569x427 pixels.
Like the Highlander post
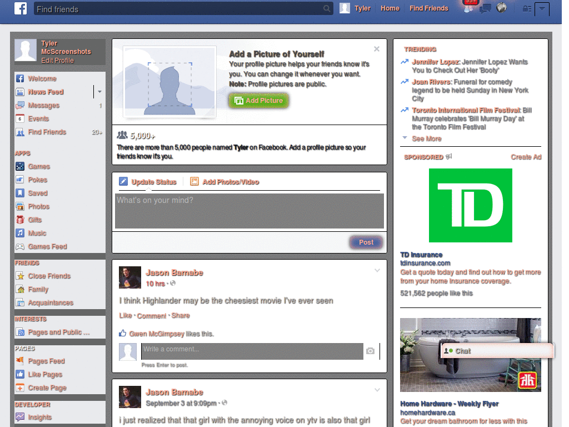(x=126, y=316)
